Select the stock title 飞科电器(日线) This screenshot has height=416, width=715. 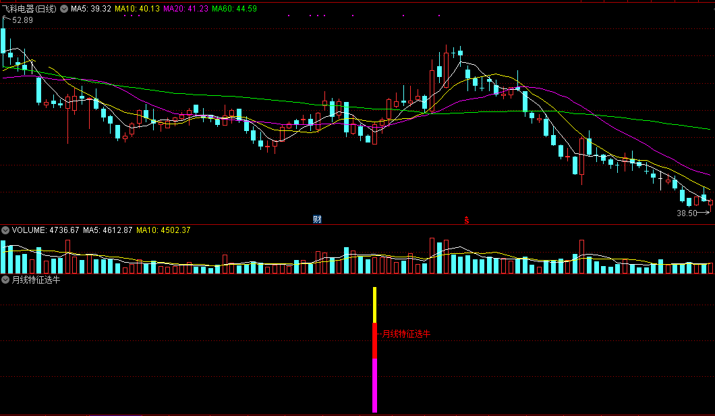pyautogui.click(x=29, y=9)
